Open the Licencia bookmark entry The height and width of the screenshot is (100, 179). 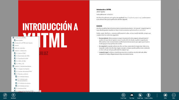click(x=15, y=46)
